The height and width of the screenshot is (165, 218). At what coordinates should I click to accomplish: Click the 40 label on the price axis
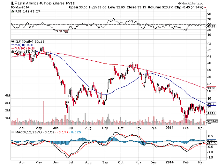pyautogui.click(x=209, y=63)
